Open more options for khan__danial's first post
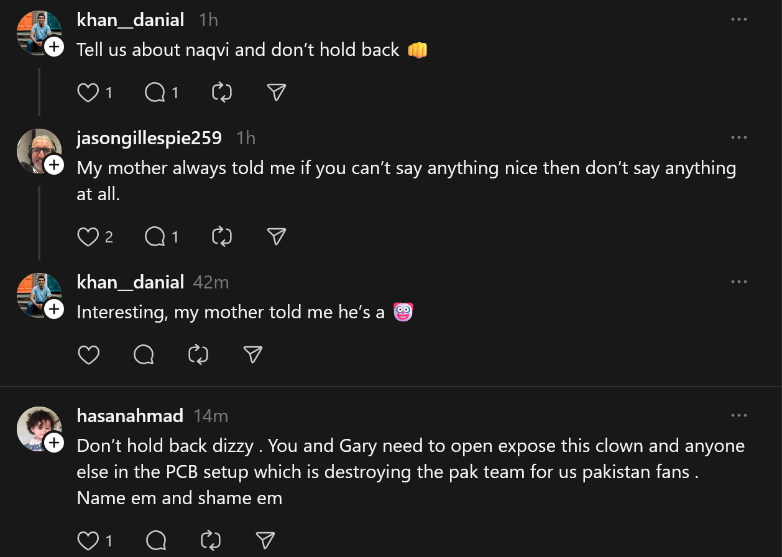The width and height of the screenshot is (782, 557). click(x=739, y=19)
